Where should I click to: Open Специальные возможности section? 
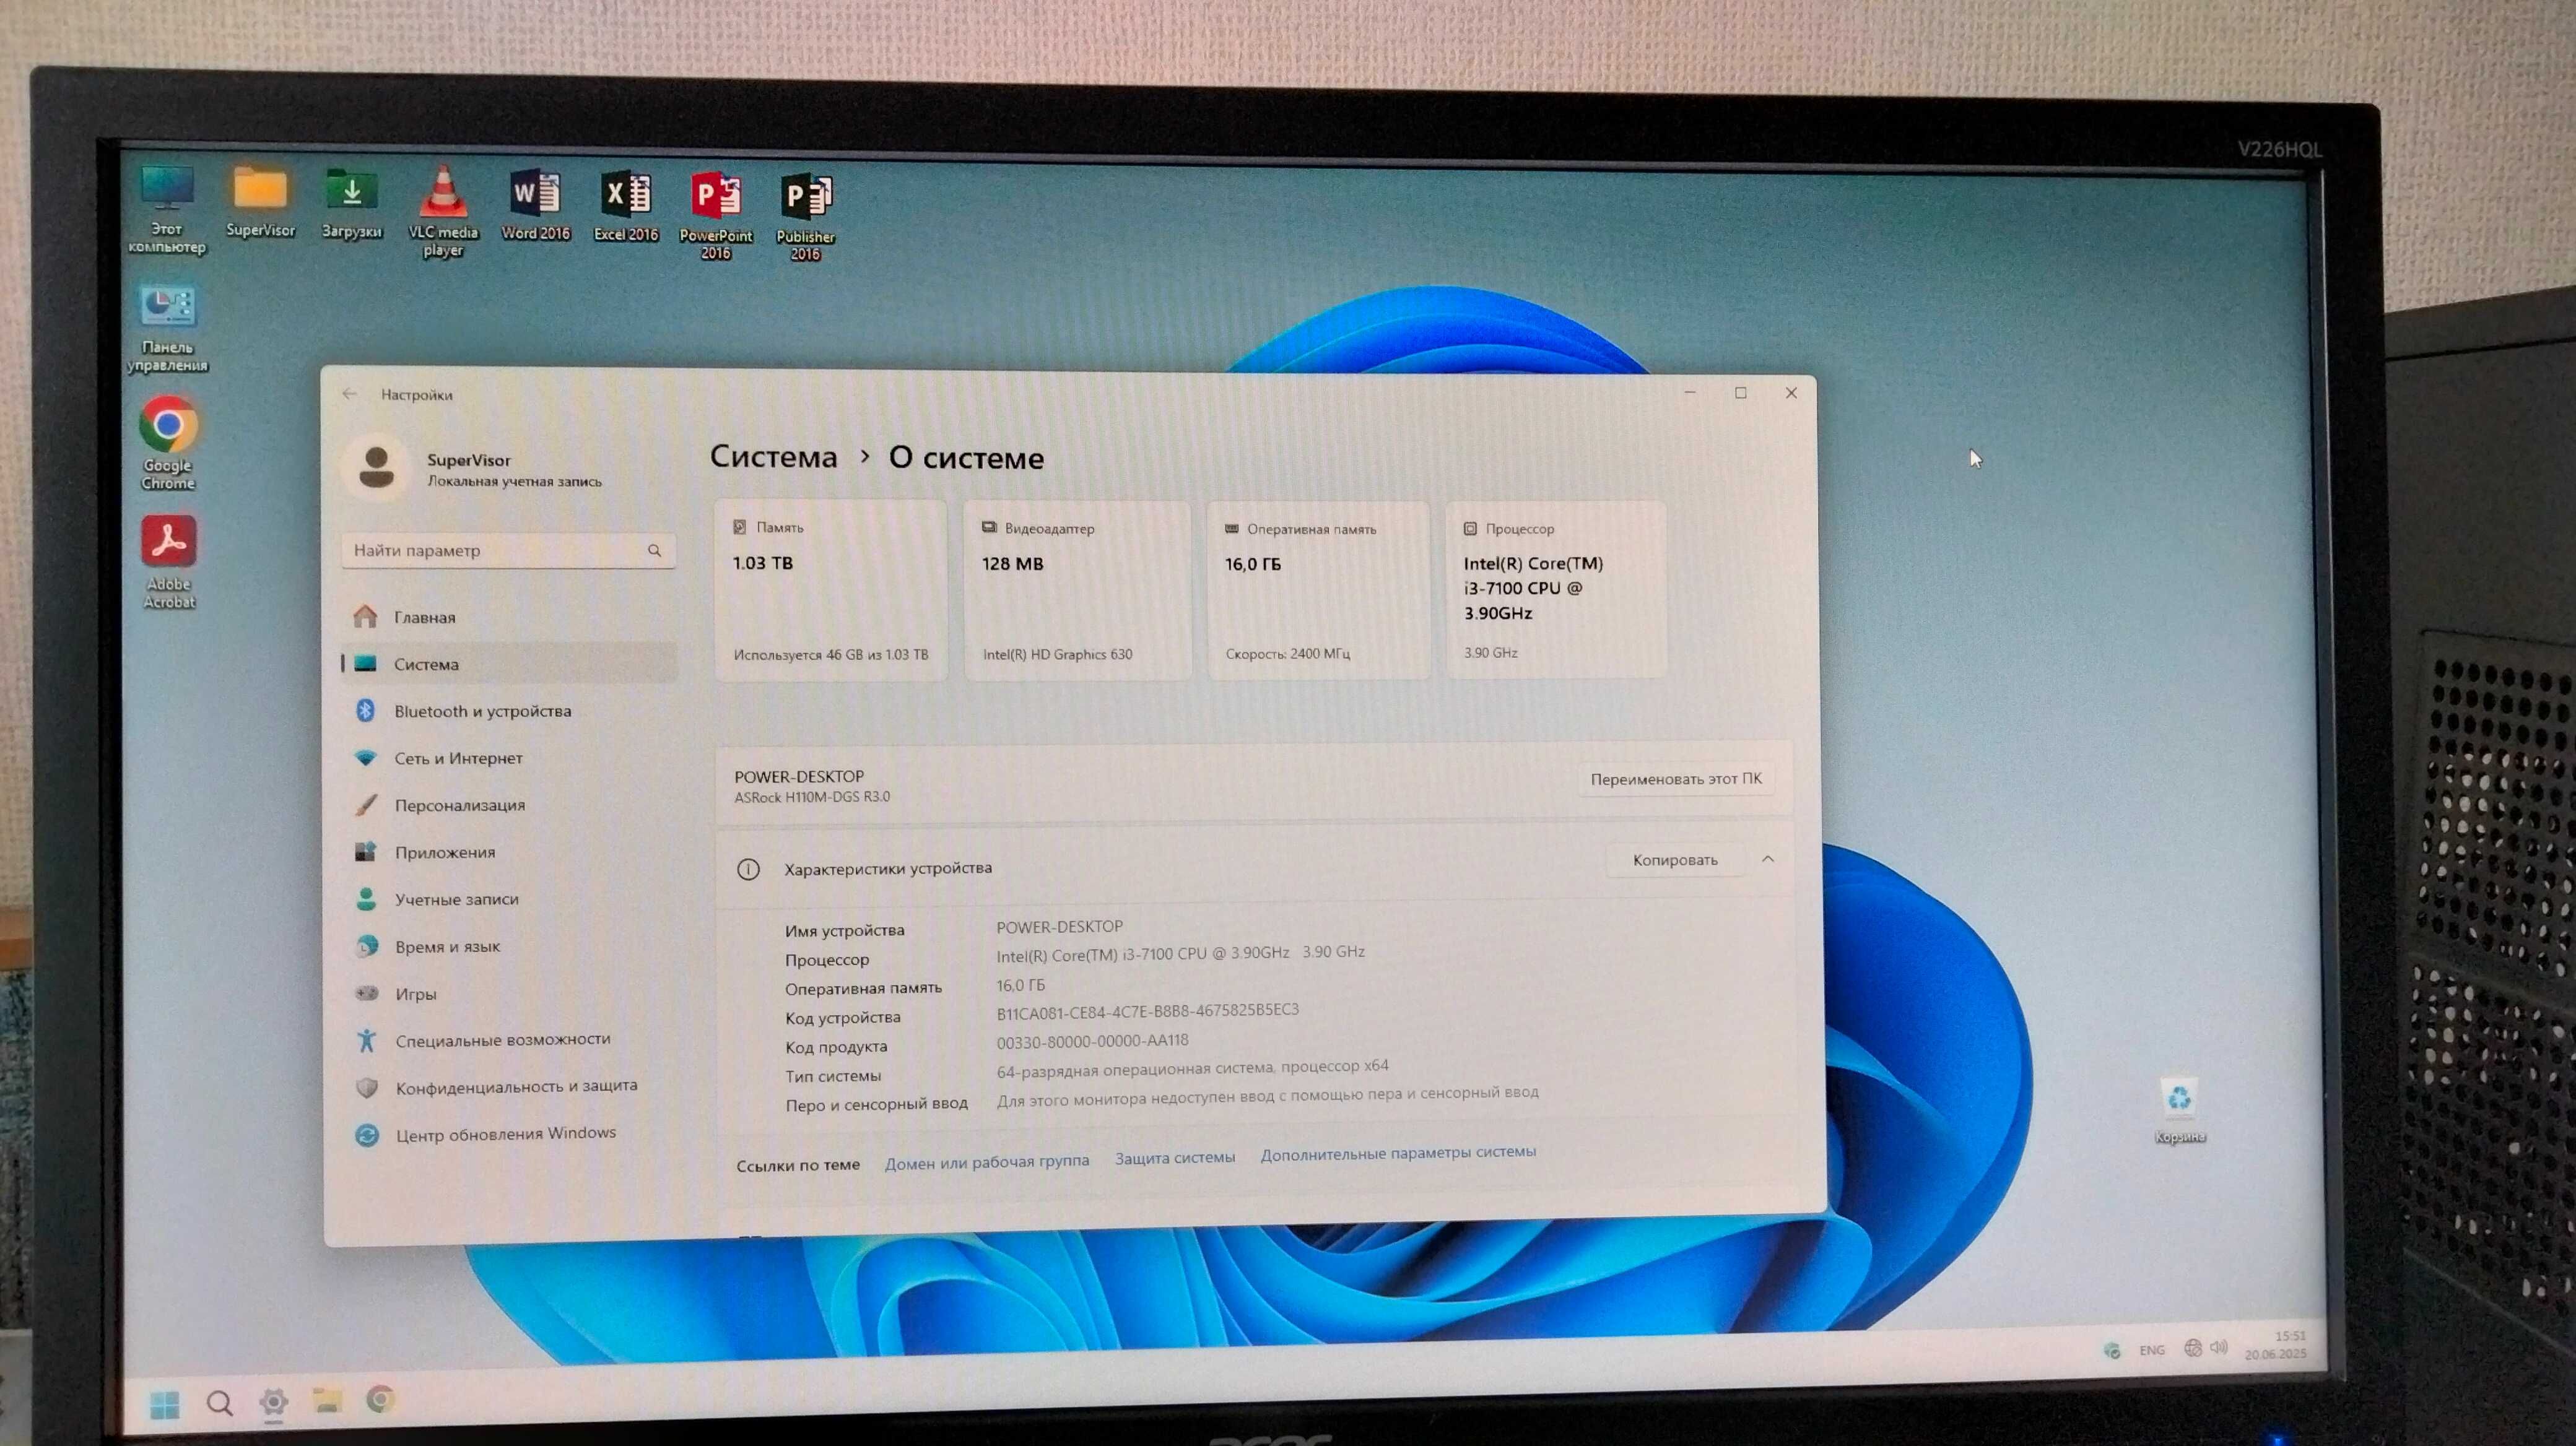point(510,1039)
